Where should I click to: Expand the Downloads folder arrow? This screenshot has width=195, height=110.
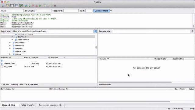pos(10,46)
